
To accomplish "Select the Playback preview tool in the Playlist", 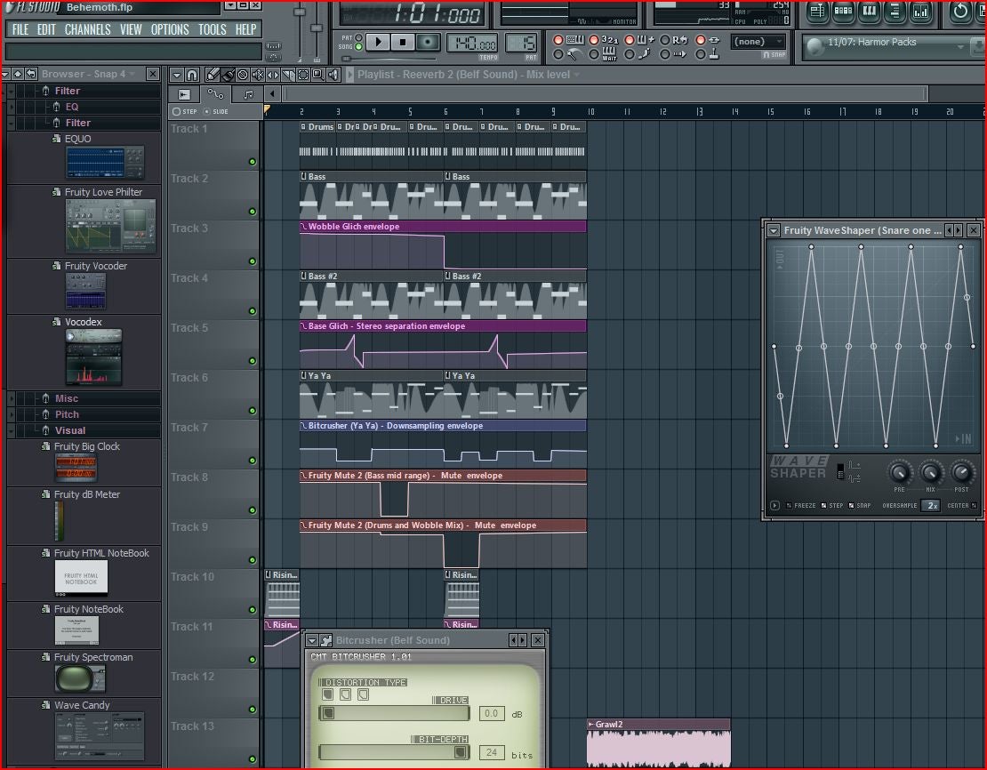I will 333,75.
